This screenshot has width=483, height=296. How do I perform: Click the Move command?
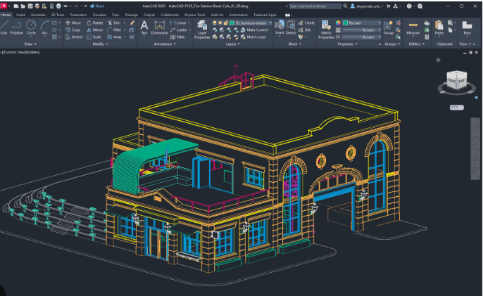pos(73,22)
